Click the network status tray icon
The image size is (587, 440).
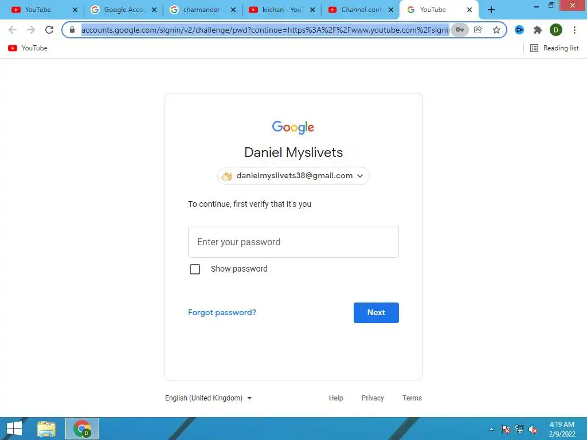[519, 429]
